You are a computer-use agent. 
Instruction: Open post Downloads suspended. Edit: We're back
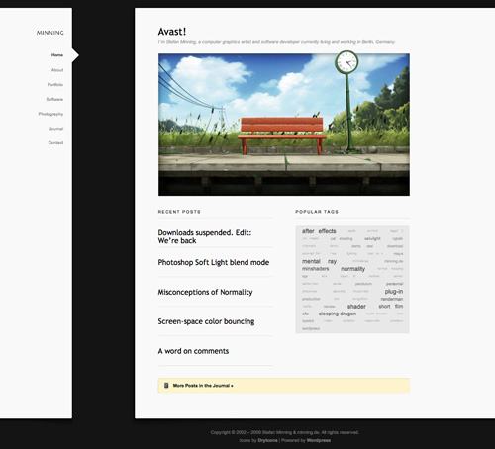205,236
